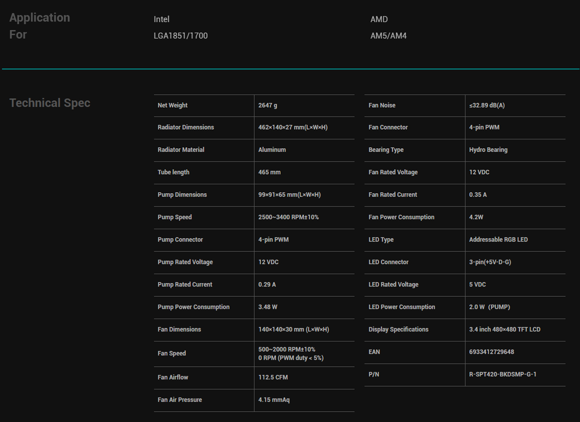Screen dimensions: 580x422
Task: Click the Technical Spec heading
Action: click(x=49, y=103)
